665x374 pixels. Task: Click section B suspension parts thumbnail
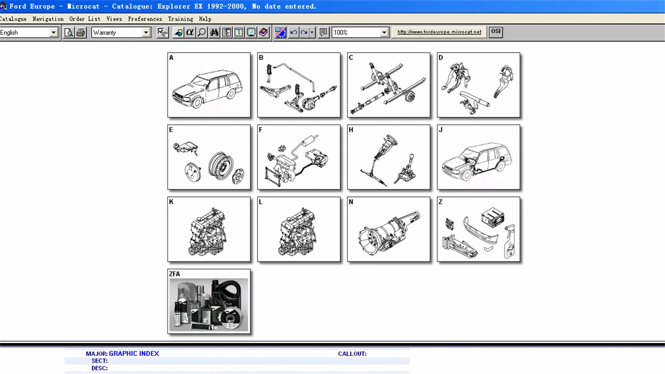point(298,85)
